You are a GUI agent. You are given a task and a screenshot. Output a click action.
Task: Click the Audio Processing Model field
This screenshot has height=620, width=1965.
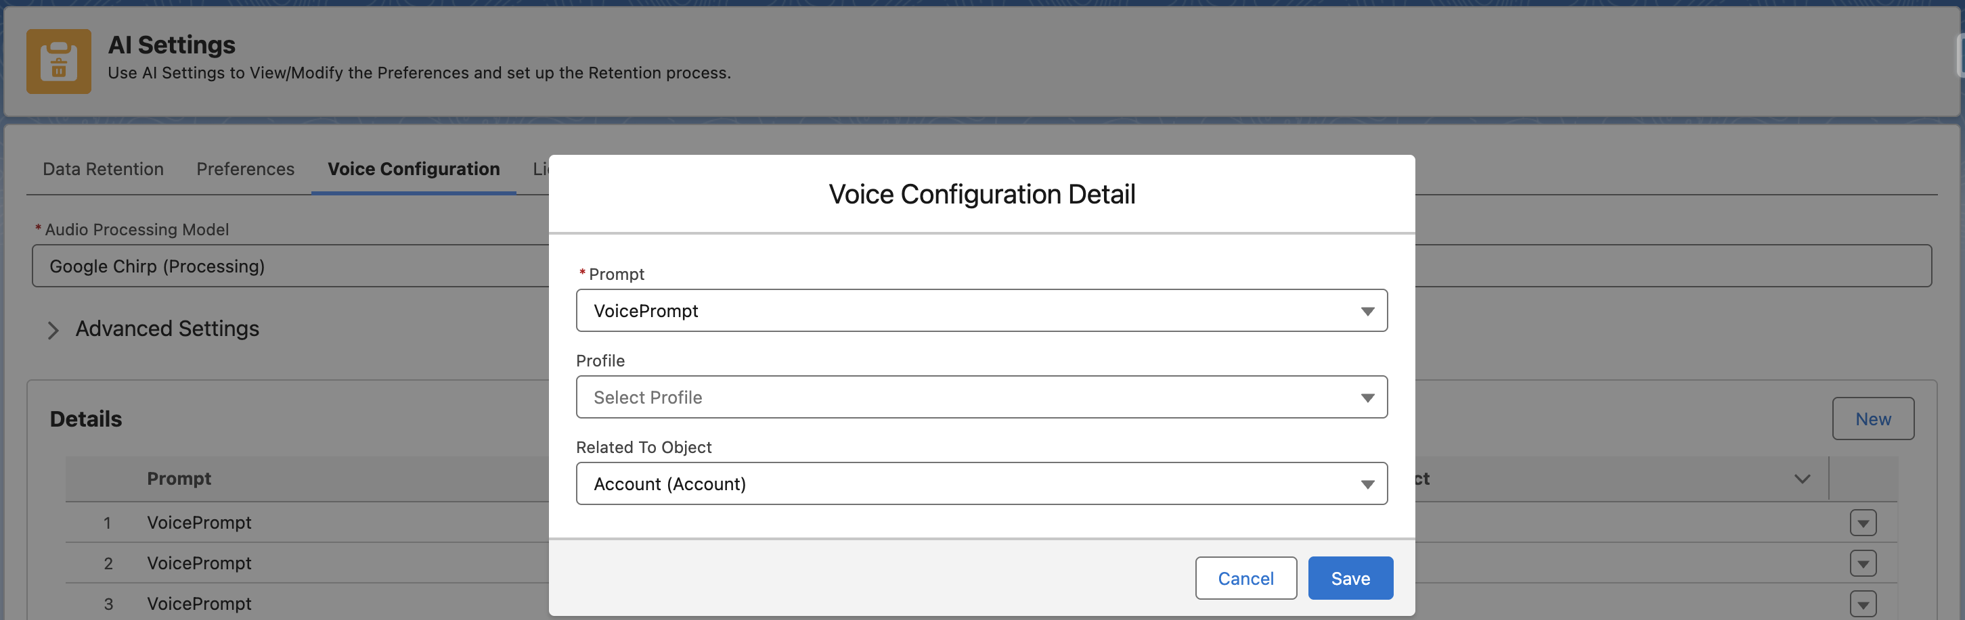pyautogui.click(x=290, y=266)
